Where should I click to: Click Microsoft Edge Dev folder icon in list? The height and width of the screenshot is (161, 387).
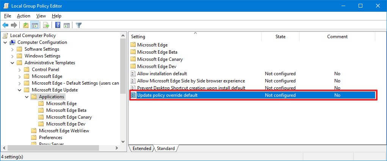coord(133,66)
